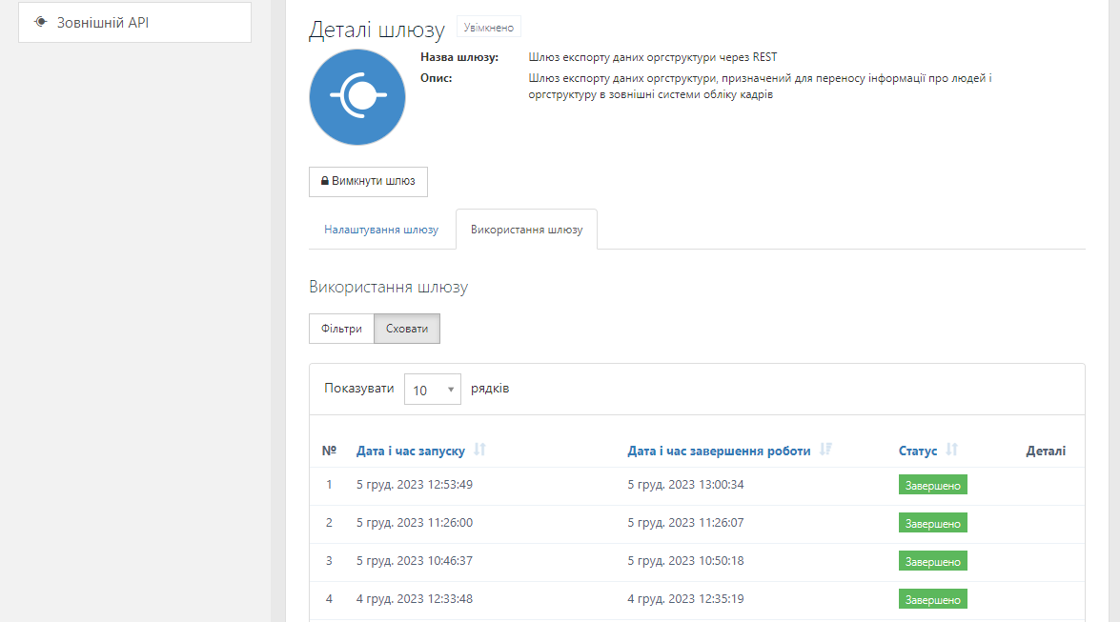The height and width of the screenshot is (622, 1120).
Task: Click the Показувати label
Action: point(359,389)
